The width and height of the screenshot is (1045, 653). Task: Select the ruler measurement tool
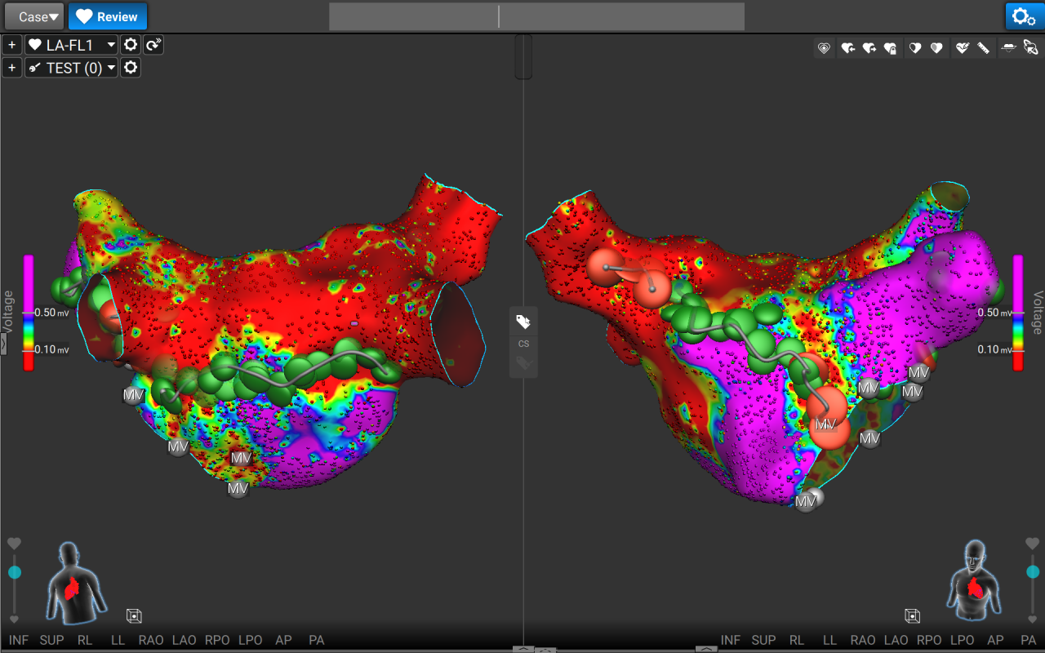[x=983, y=48]
